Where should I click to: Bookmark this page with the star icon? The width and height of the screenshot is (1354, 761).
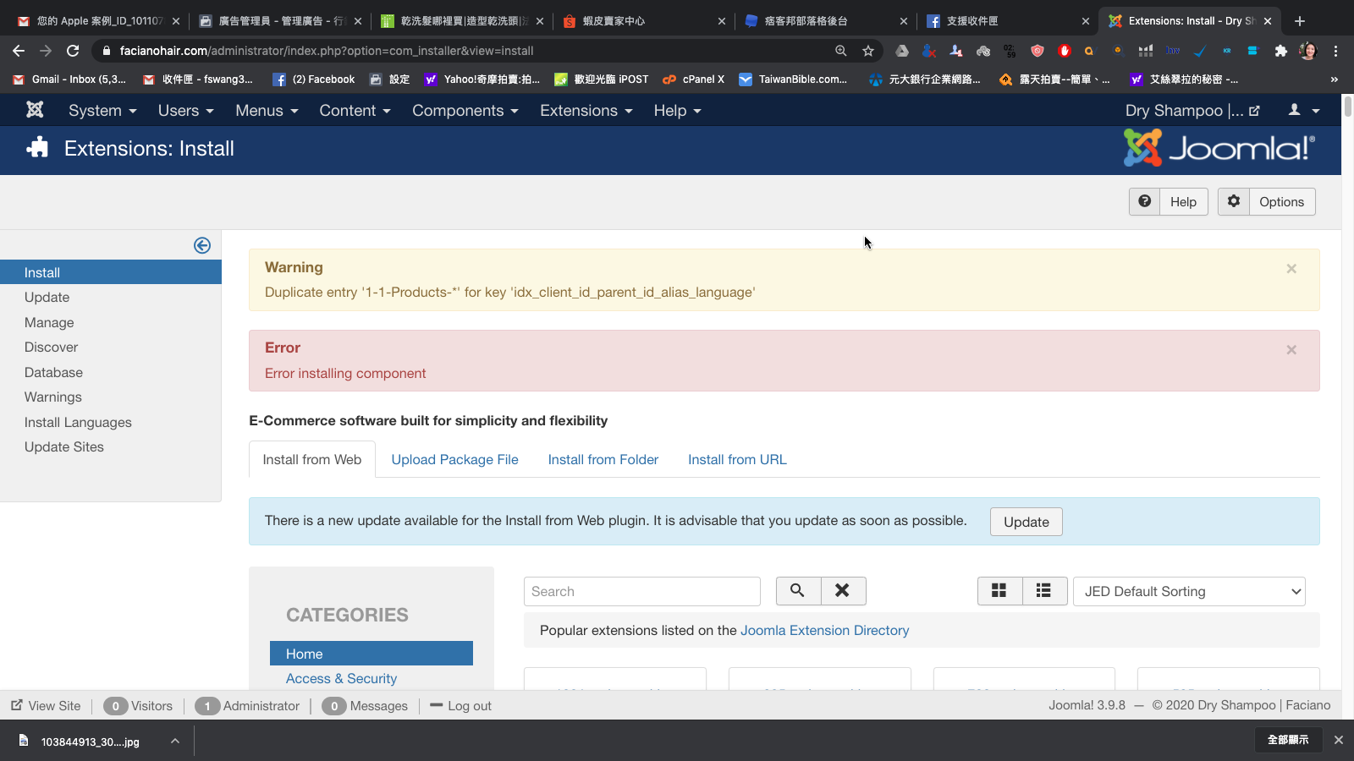[868, 51]
